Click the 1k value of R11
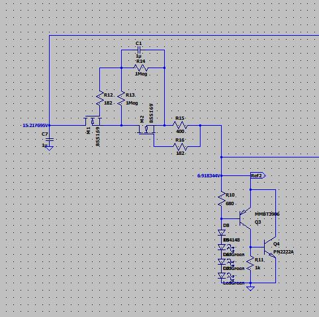319x317 pixels. click(257, 268)
